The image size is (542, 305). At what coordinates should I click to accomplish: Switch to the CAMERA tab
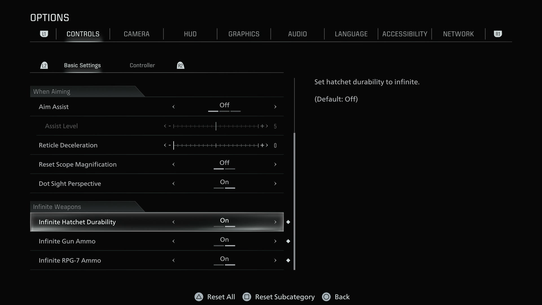pyautogui.click(x=137, y=34)
